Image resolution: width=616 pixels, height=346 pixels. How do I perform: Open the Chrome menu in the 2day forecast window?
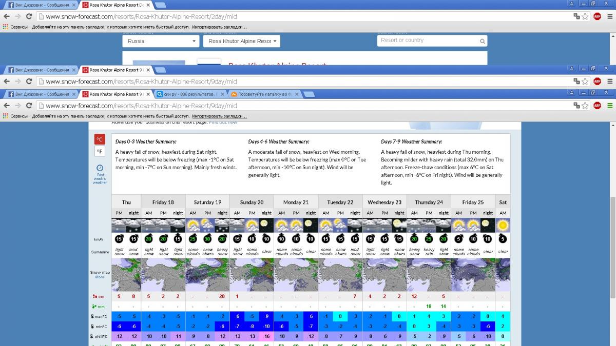tap(609, 16)
